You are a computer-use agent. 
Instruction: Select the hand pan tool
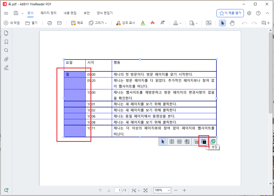(232, 23)
